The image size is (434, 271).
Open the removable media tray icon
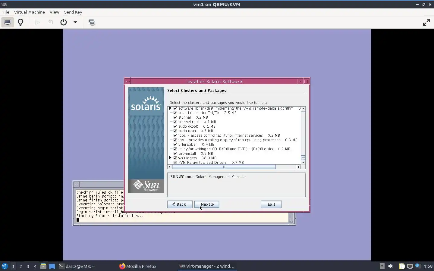[x=382, y=266]
